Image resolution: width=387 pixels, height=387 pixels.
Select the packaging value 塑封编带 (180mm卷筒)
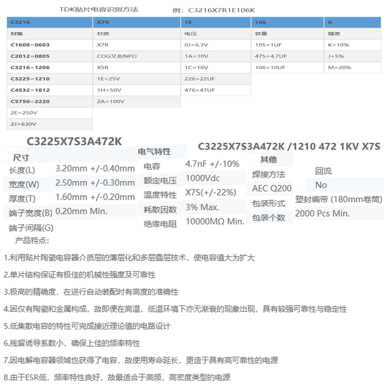click(x=338, y=199)
